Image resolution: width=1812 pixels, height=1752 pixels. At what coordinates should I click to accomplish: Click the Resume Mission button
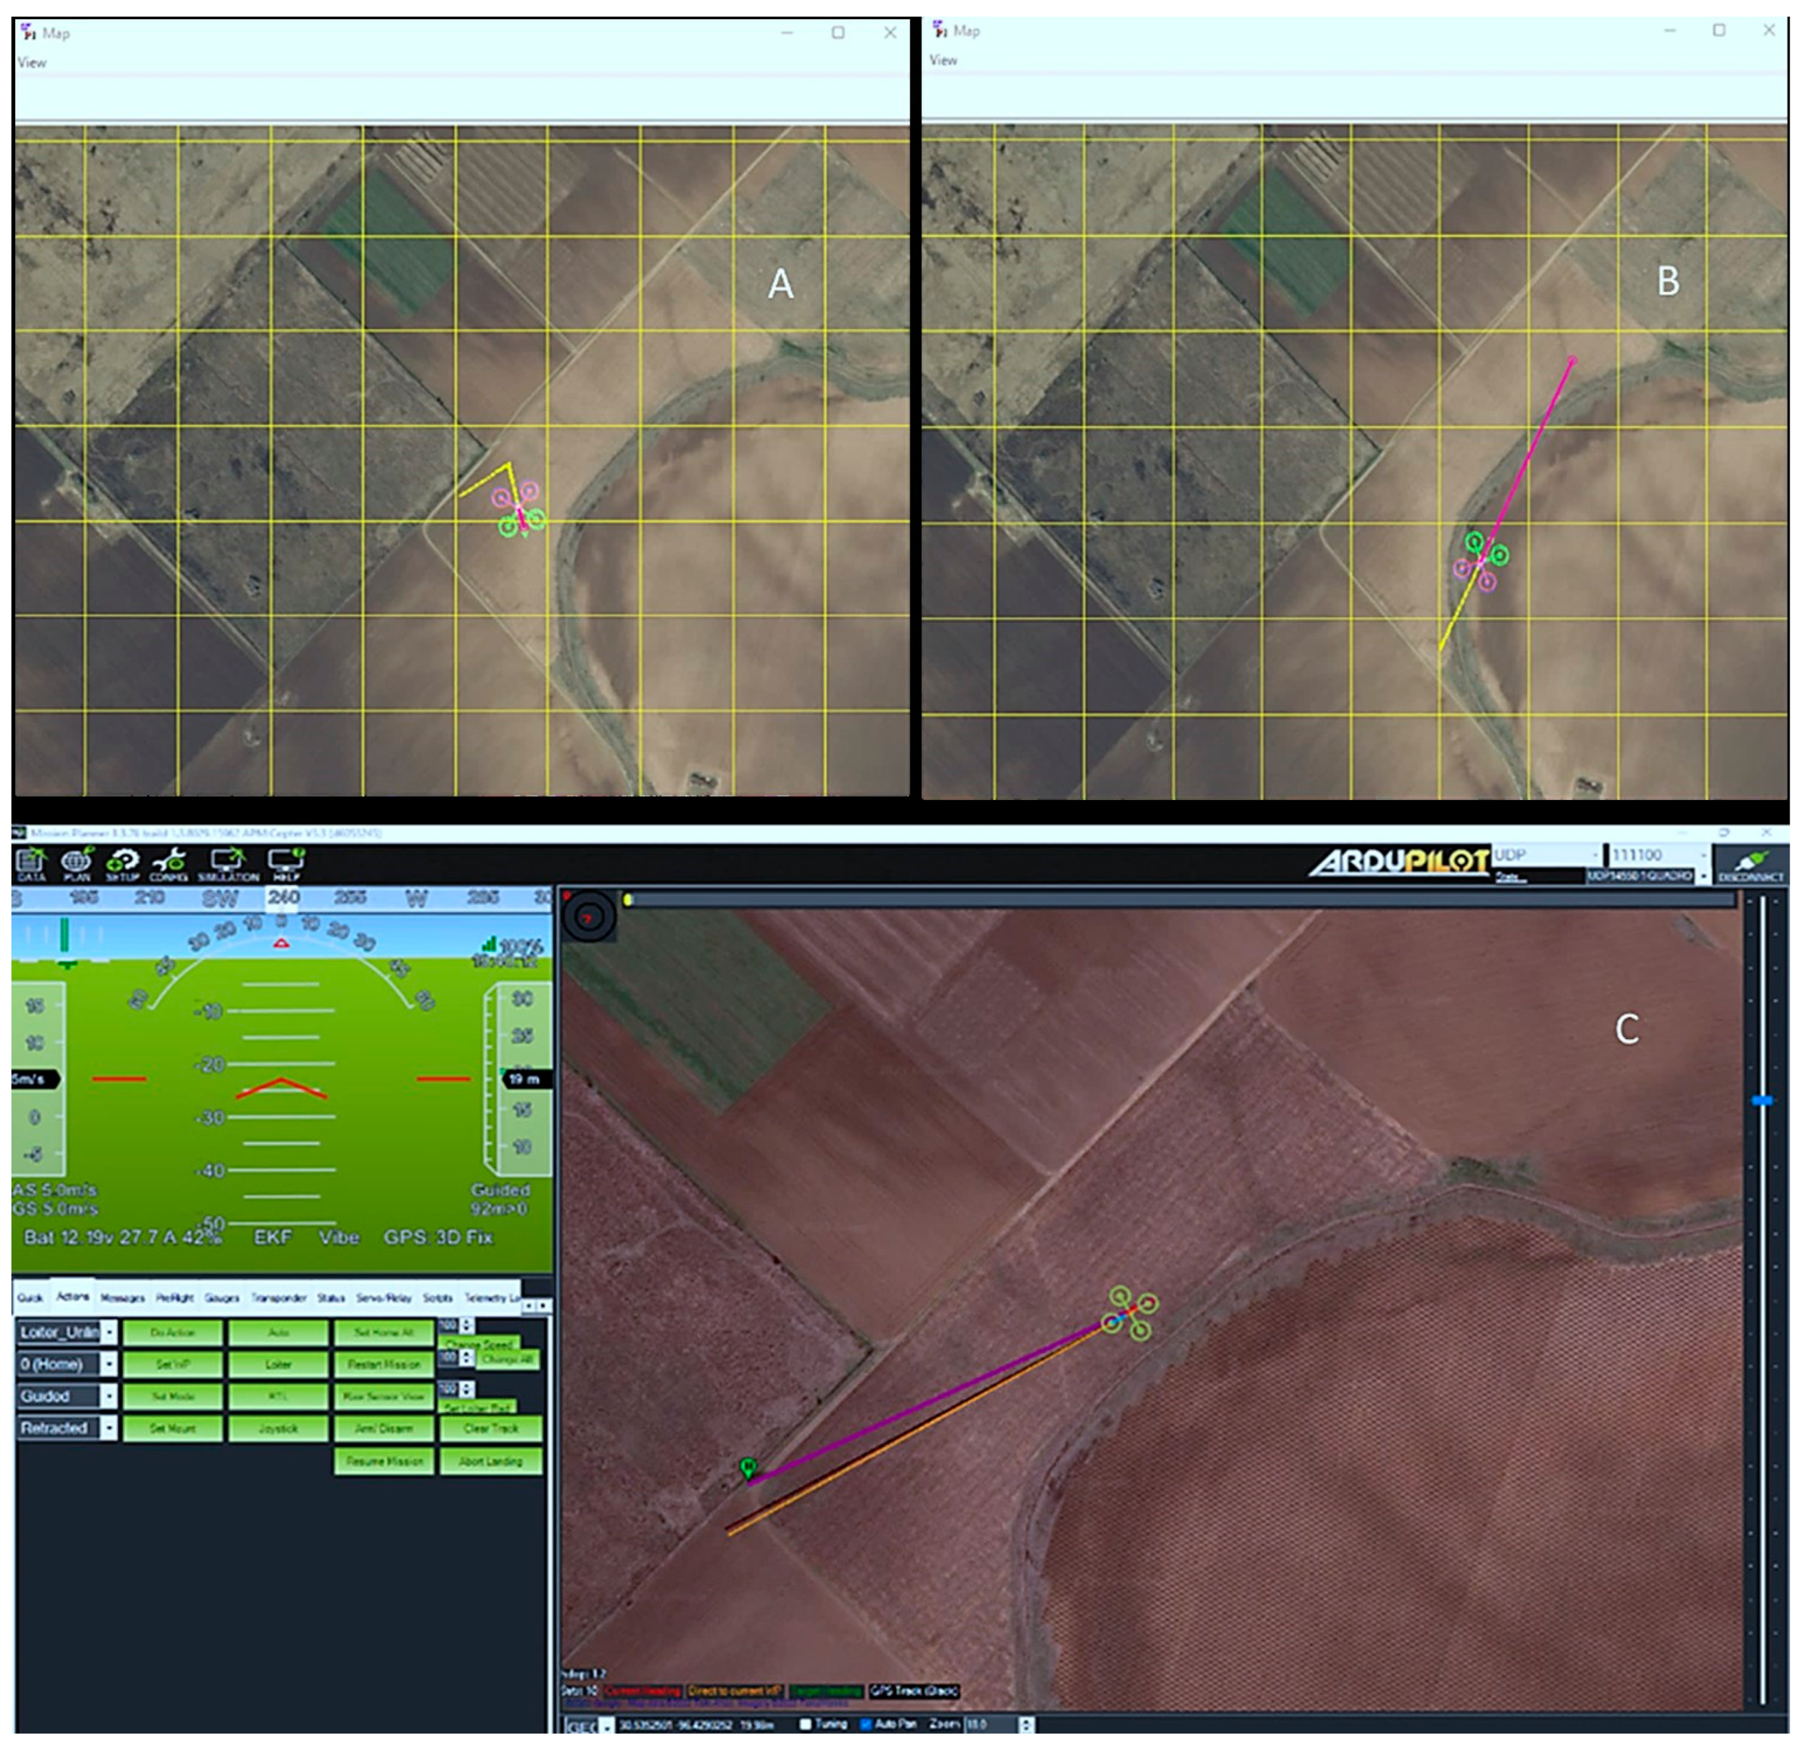pyautogui.click(x=383, y=1462)
